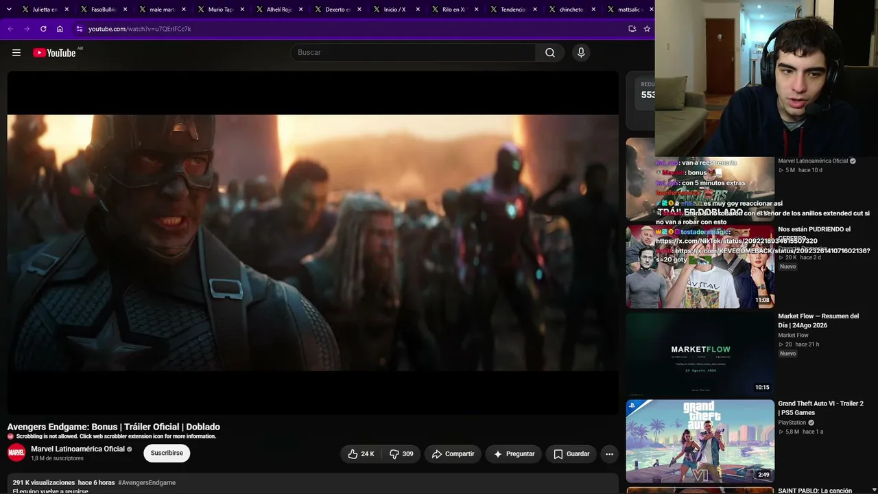878x494 pixels.
Task: Open the Market Flow video thumbnail
Action: tap(700, 353)
